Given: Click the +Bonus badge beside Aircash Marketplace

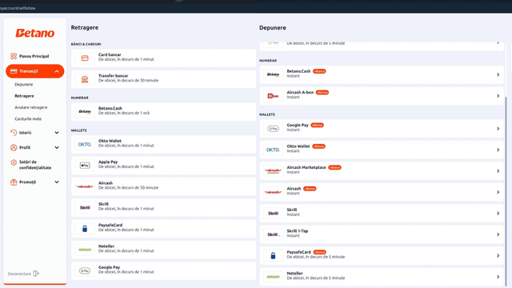Looking at the screenshot, I should [x=334, y=167].
